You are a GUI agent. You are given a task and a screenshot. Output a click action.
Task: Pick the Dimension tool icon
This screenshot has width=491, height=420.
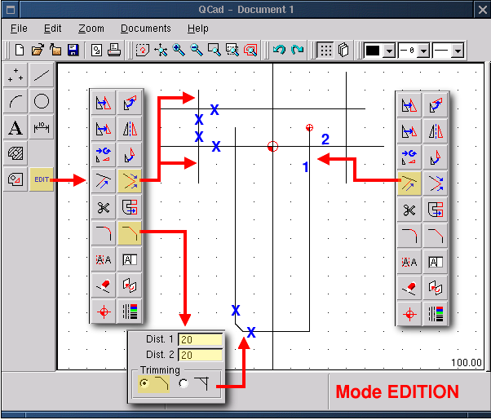pyautogui.click(x=42, y=127)
